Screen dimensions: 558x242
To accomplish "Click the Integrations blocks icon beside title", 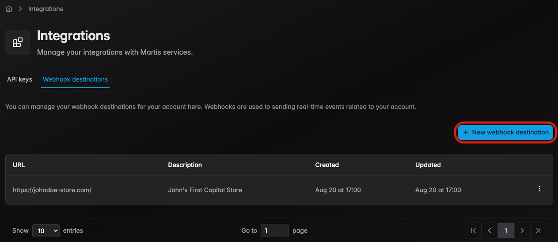I will [x=18, y=42].
